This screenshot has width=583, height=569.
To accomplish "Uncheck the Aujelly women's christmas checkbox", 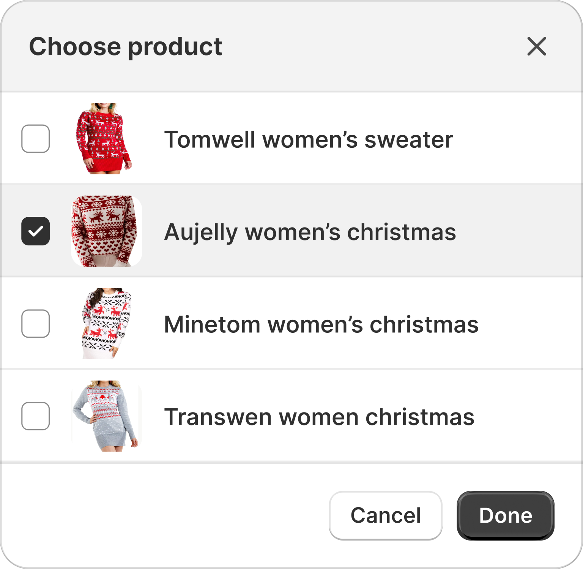I will point(35,231).
